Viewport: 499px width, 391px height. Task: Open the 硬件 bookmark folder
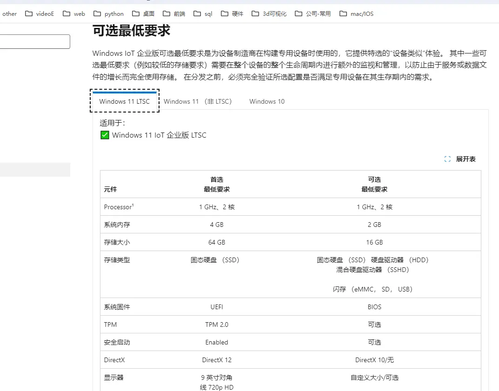click(x=232, y=13)
